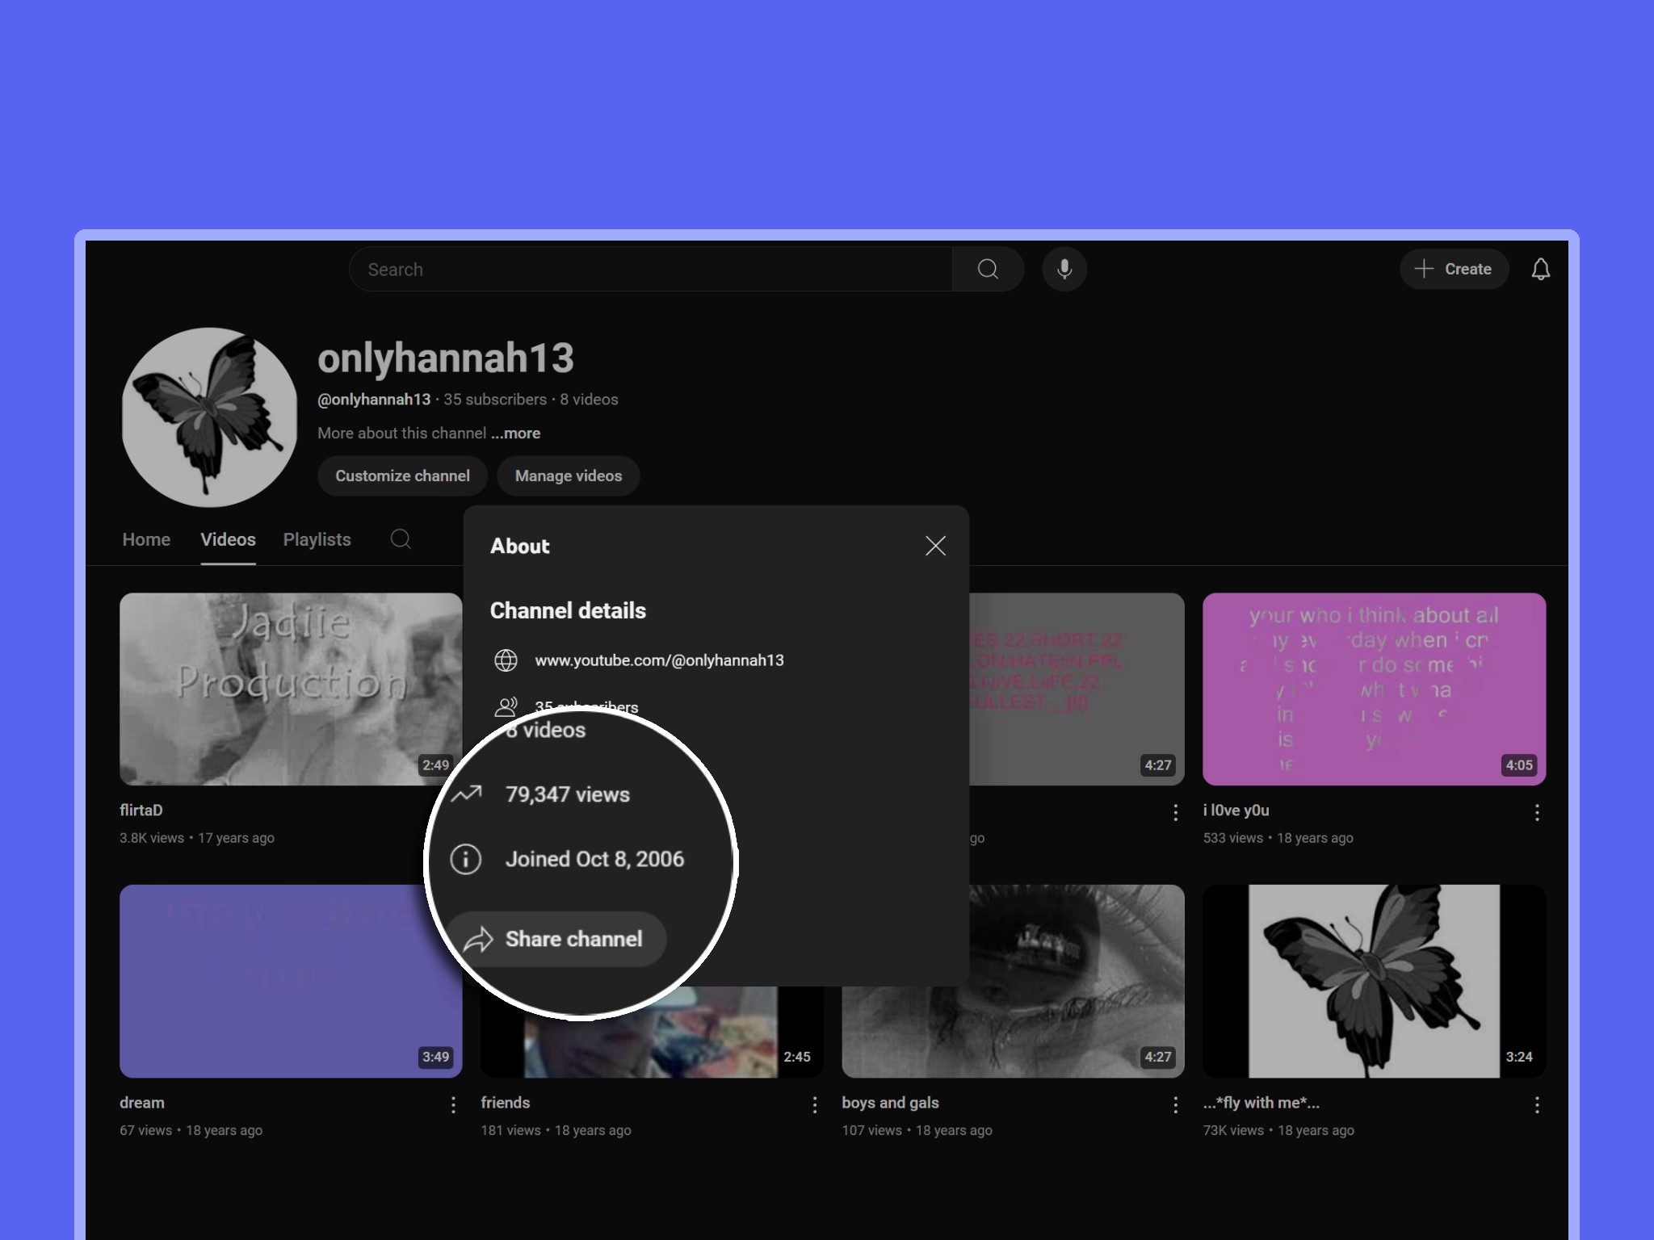This screenshot has height=1240, width=1654.
Task: Click '181 views • 18 years ago' text
Action: [556, 1130]
